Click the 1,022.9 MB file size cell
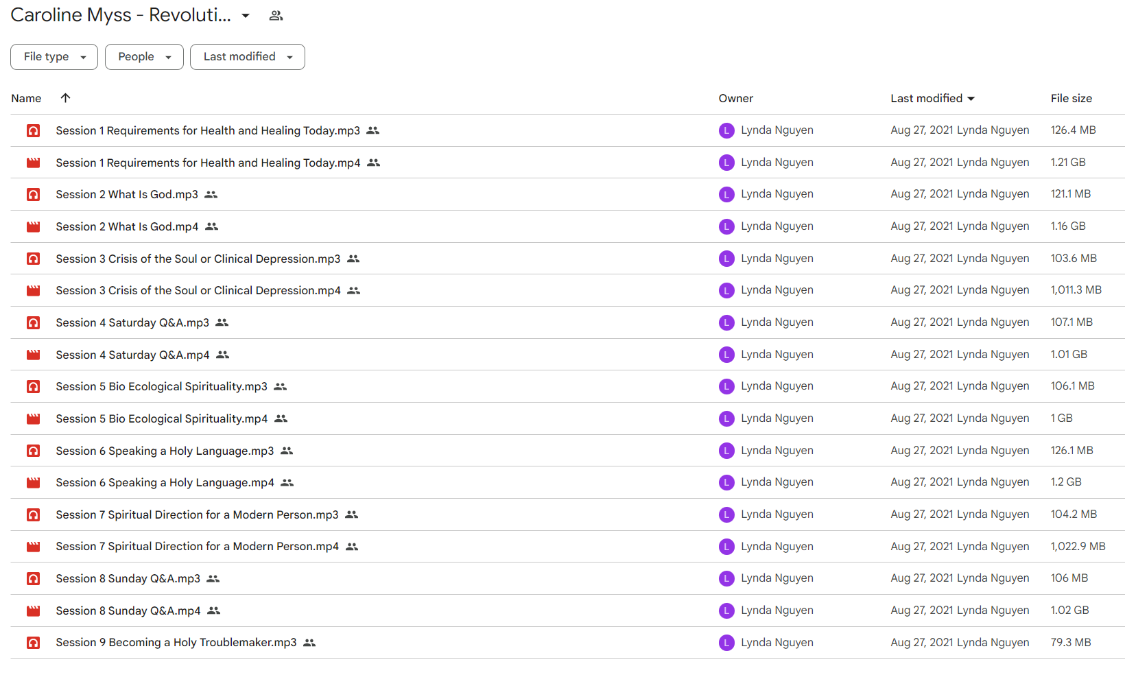Image resolution: width=1125 pixels, height=675 pixels. pyautogui.click(x=1078, y=547)
